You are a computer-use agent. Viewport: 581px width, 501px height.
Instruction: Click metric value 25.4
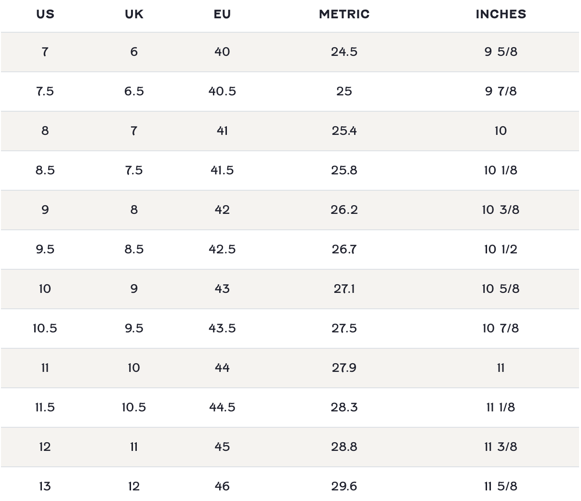click(x=344, y=131)
